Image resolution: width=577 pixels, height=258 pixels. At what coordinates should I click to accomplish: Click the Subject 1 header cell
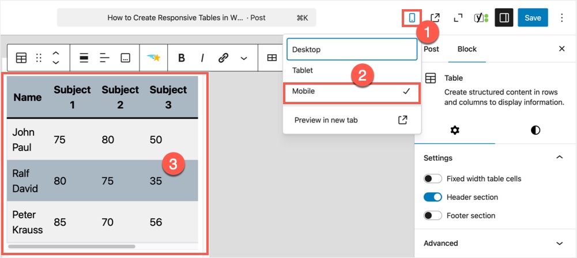(72, 97)
